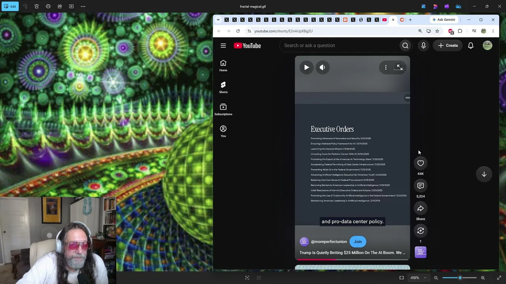Click the YouTube search magnifier button
Screen dimensions: 506x284
point(405,45)
